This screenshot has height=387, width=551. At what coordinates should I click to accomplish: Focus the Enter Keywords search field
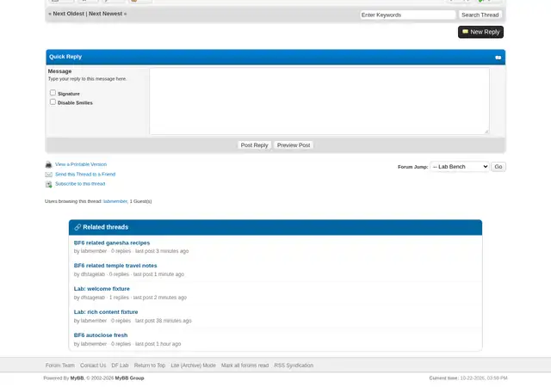point(407,15)
